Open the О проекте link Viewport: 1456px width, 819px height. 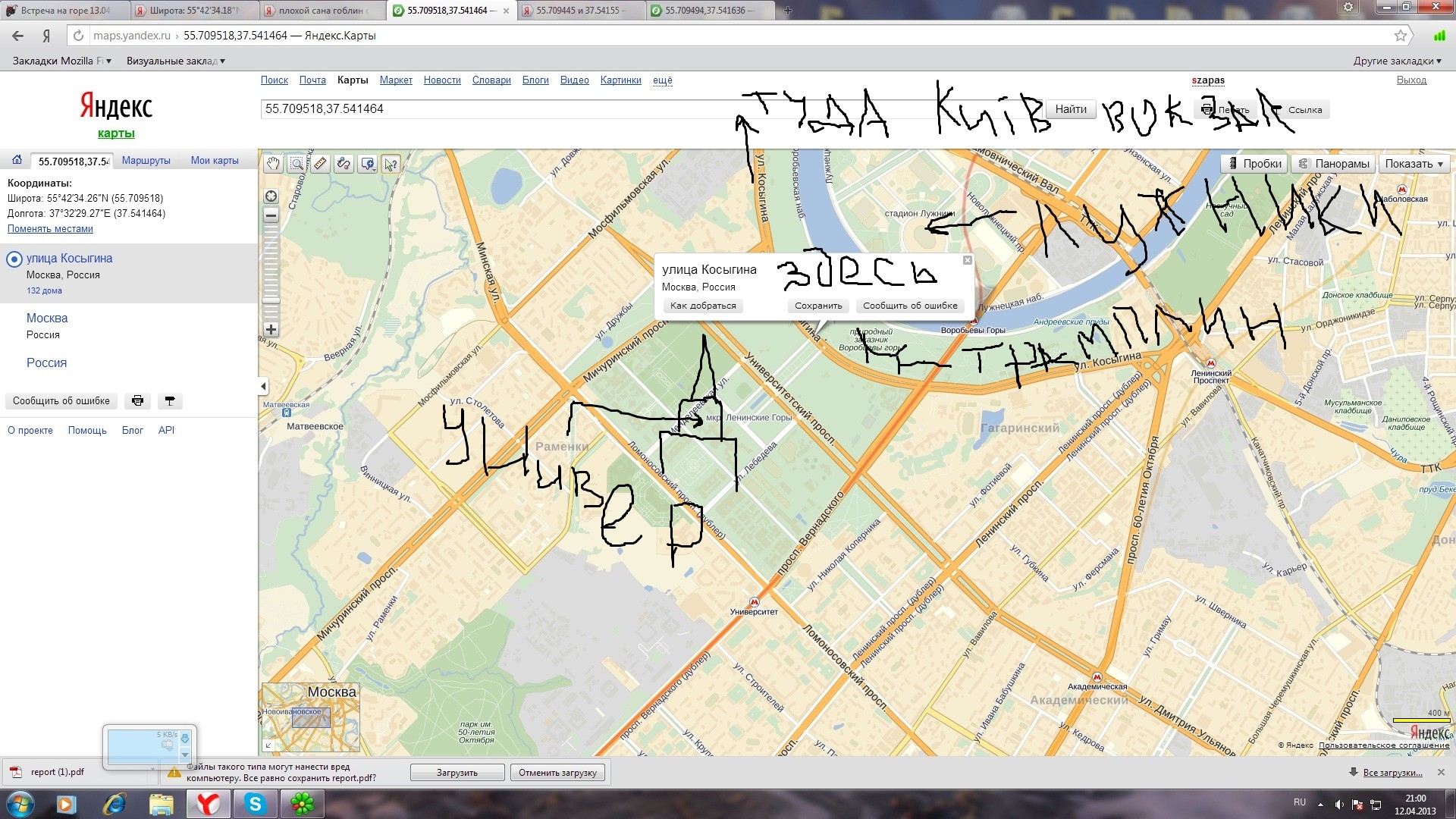(x=30, y=431)
